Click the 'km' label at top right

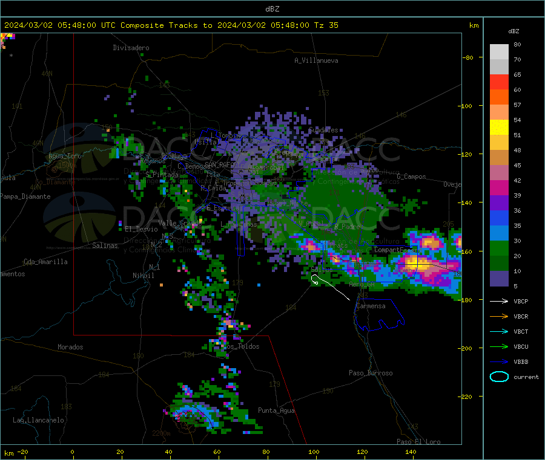click(x=474, y=25)
